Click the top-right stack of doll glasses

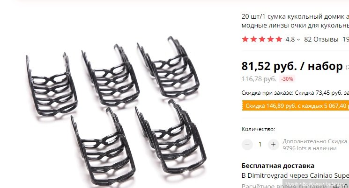(x=168, y=67)
